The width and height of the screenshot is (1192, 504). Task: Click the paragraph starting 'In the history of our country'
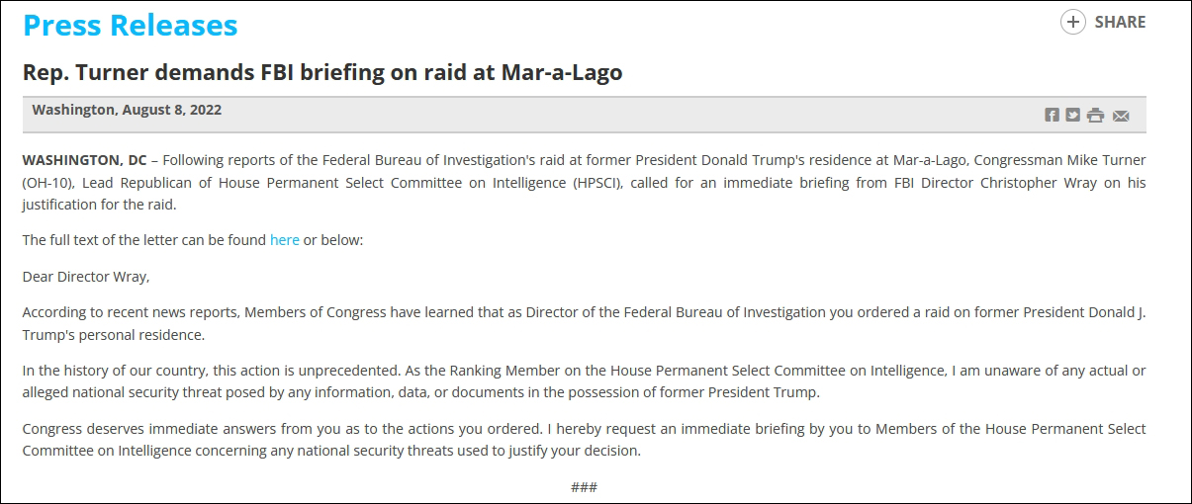click(584, 381)
